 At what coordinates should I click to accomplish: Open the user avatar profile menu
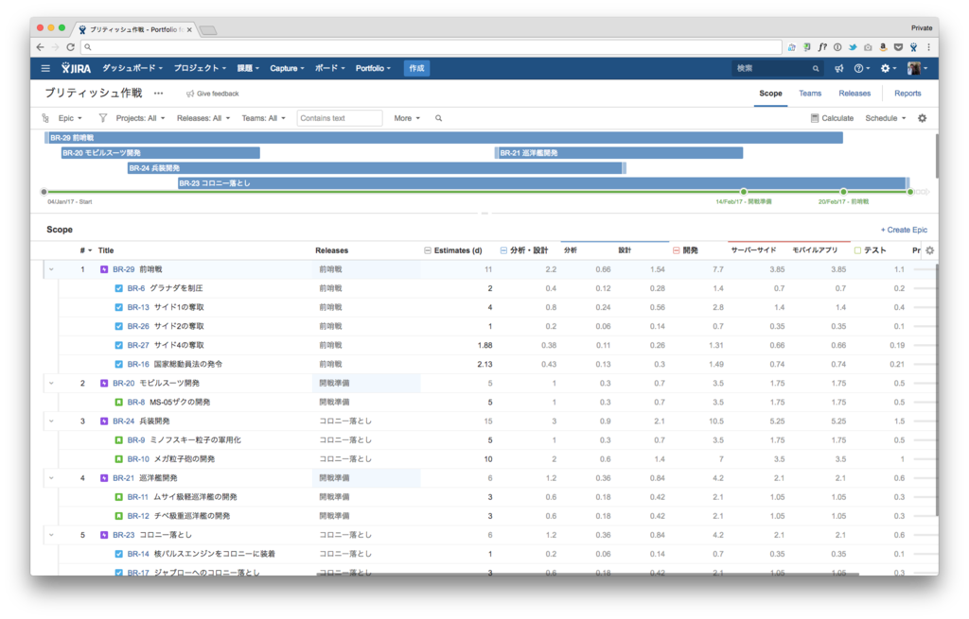(917, 68)
